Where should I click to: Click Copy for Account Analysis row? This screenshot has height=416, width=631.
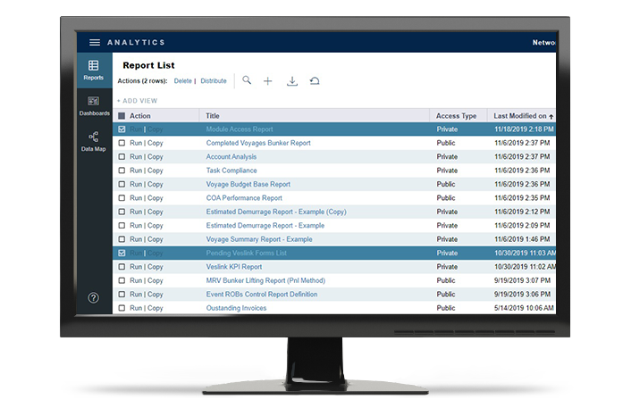coord(155,157)
